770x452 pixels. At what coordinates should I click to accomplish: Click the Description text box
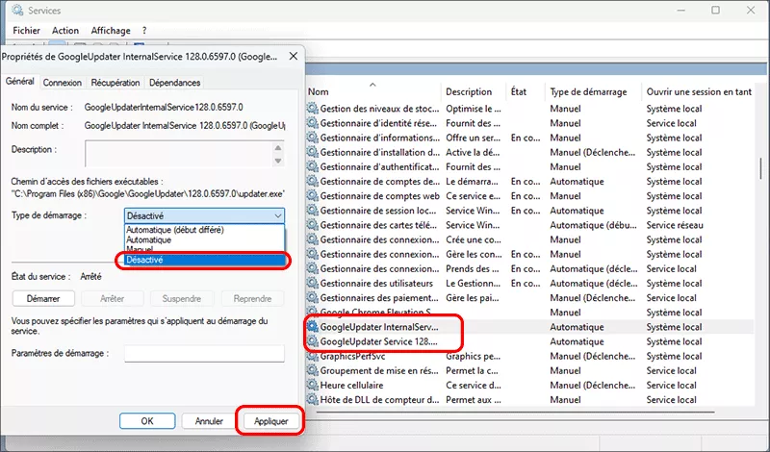pos(179,154)
